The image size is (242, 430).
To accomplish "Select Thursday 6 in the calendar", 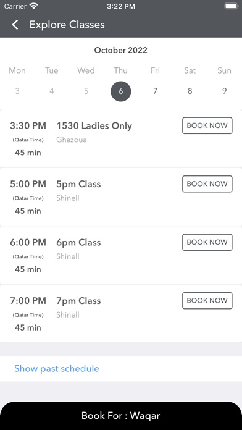I will (120, 91).
